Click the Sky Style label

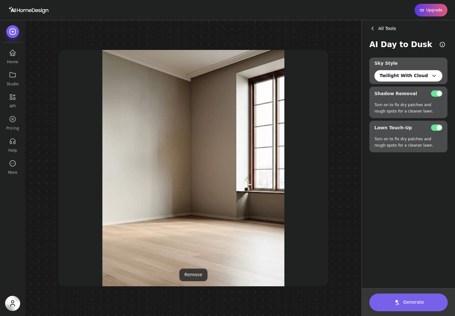click(x=386, y=63)
